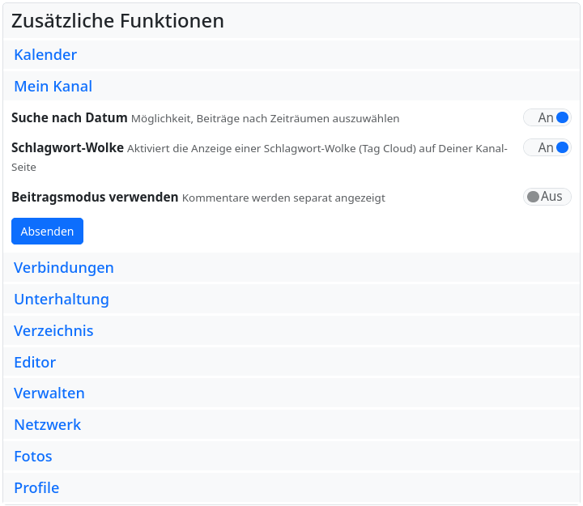Click the bold 'Schlagwort-Wolke' label
The width and height of the screenshot is (583, 506).
pyautogui.click(x=67, y=148)
